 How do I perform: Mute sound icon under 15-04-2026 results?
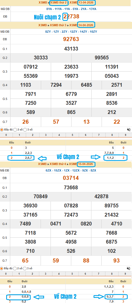click(x=129, y=268)
